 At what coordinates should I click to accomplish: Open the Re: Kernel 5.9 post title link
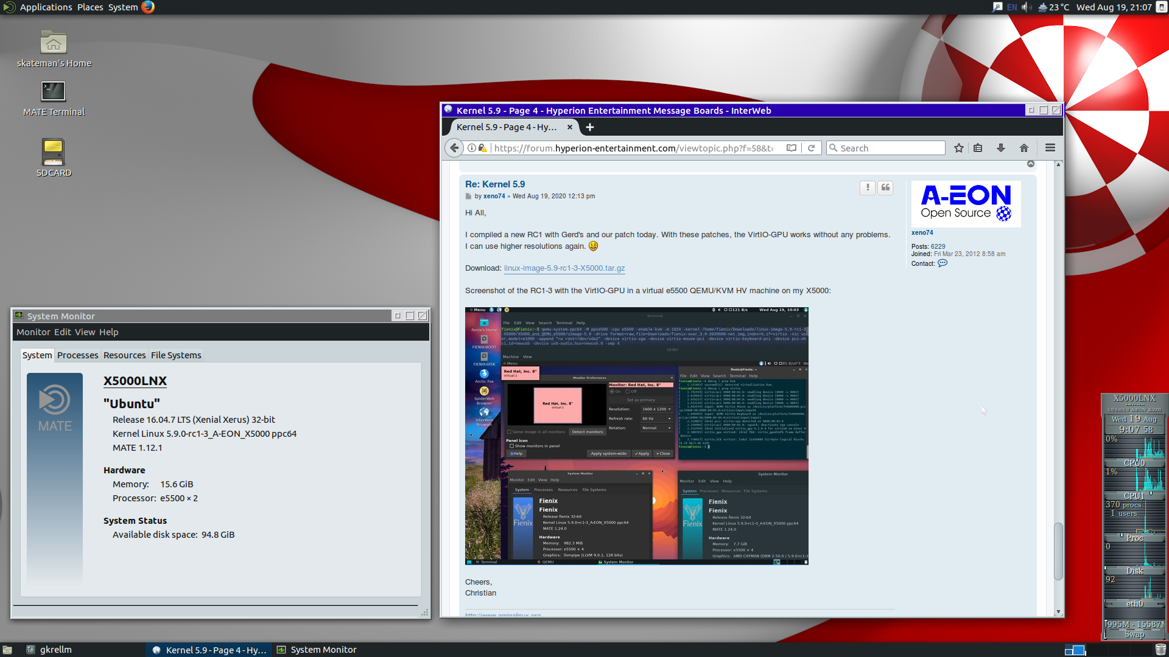[x=495, y=184]
